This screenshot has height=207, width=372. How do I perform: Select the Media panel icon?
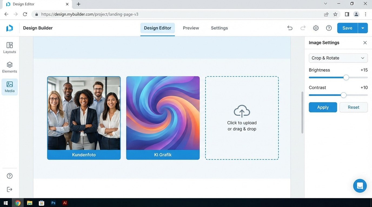click(x=9, y=87)
